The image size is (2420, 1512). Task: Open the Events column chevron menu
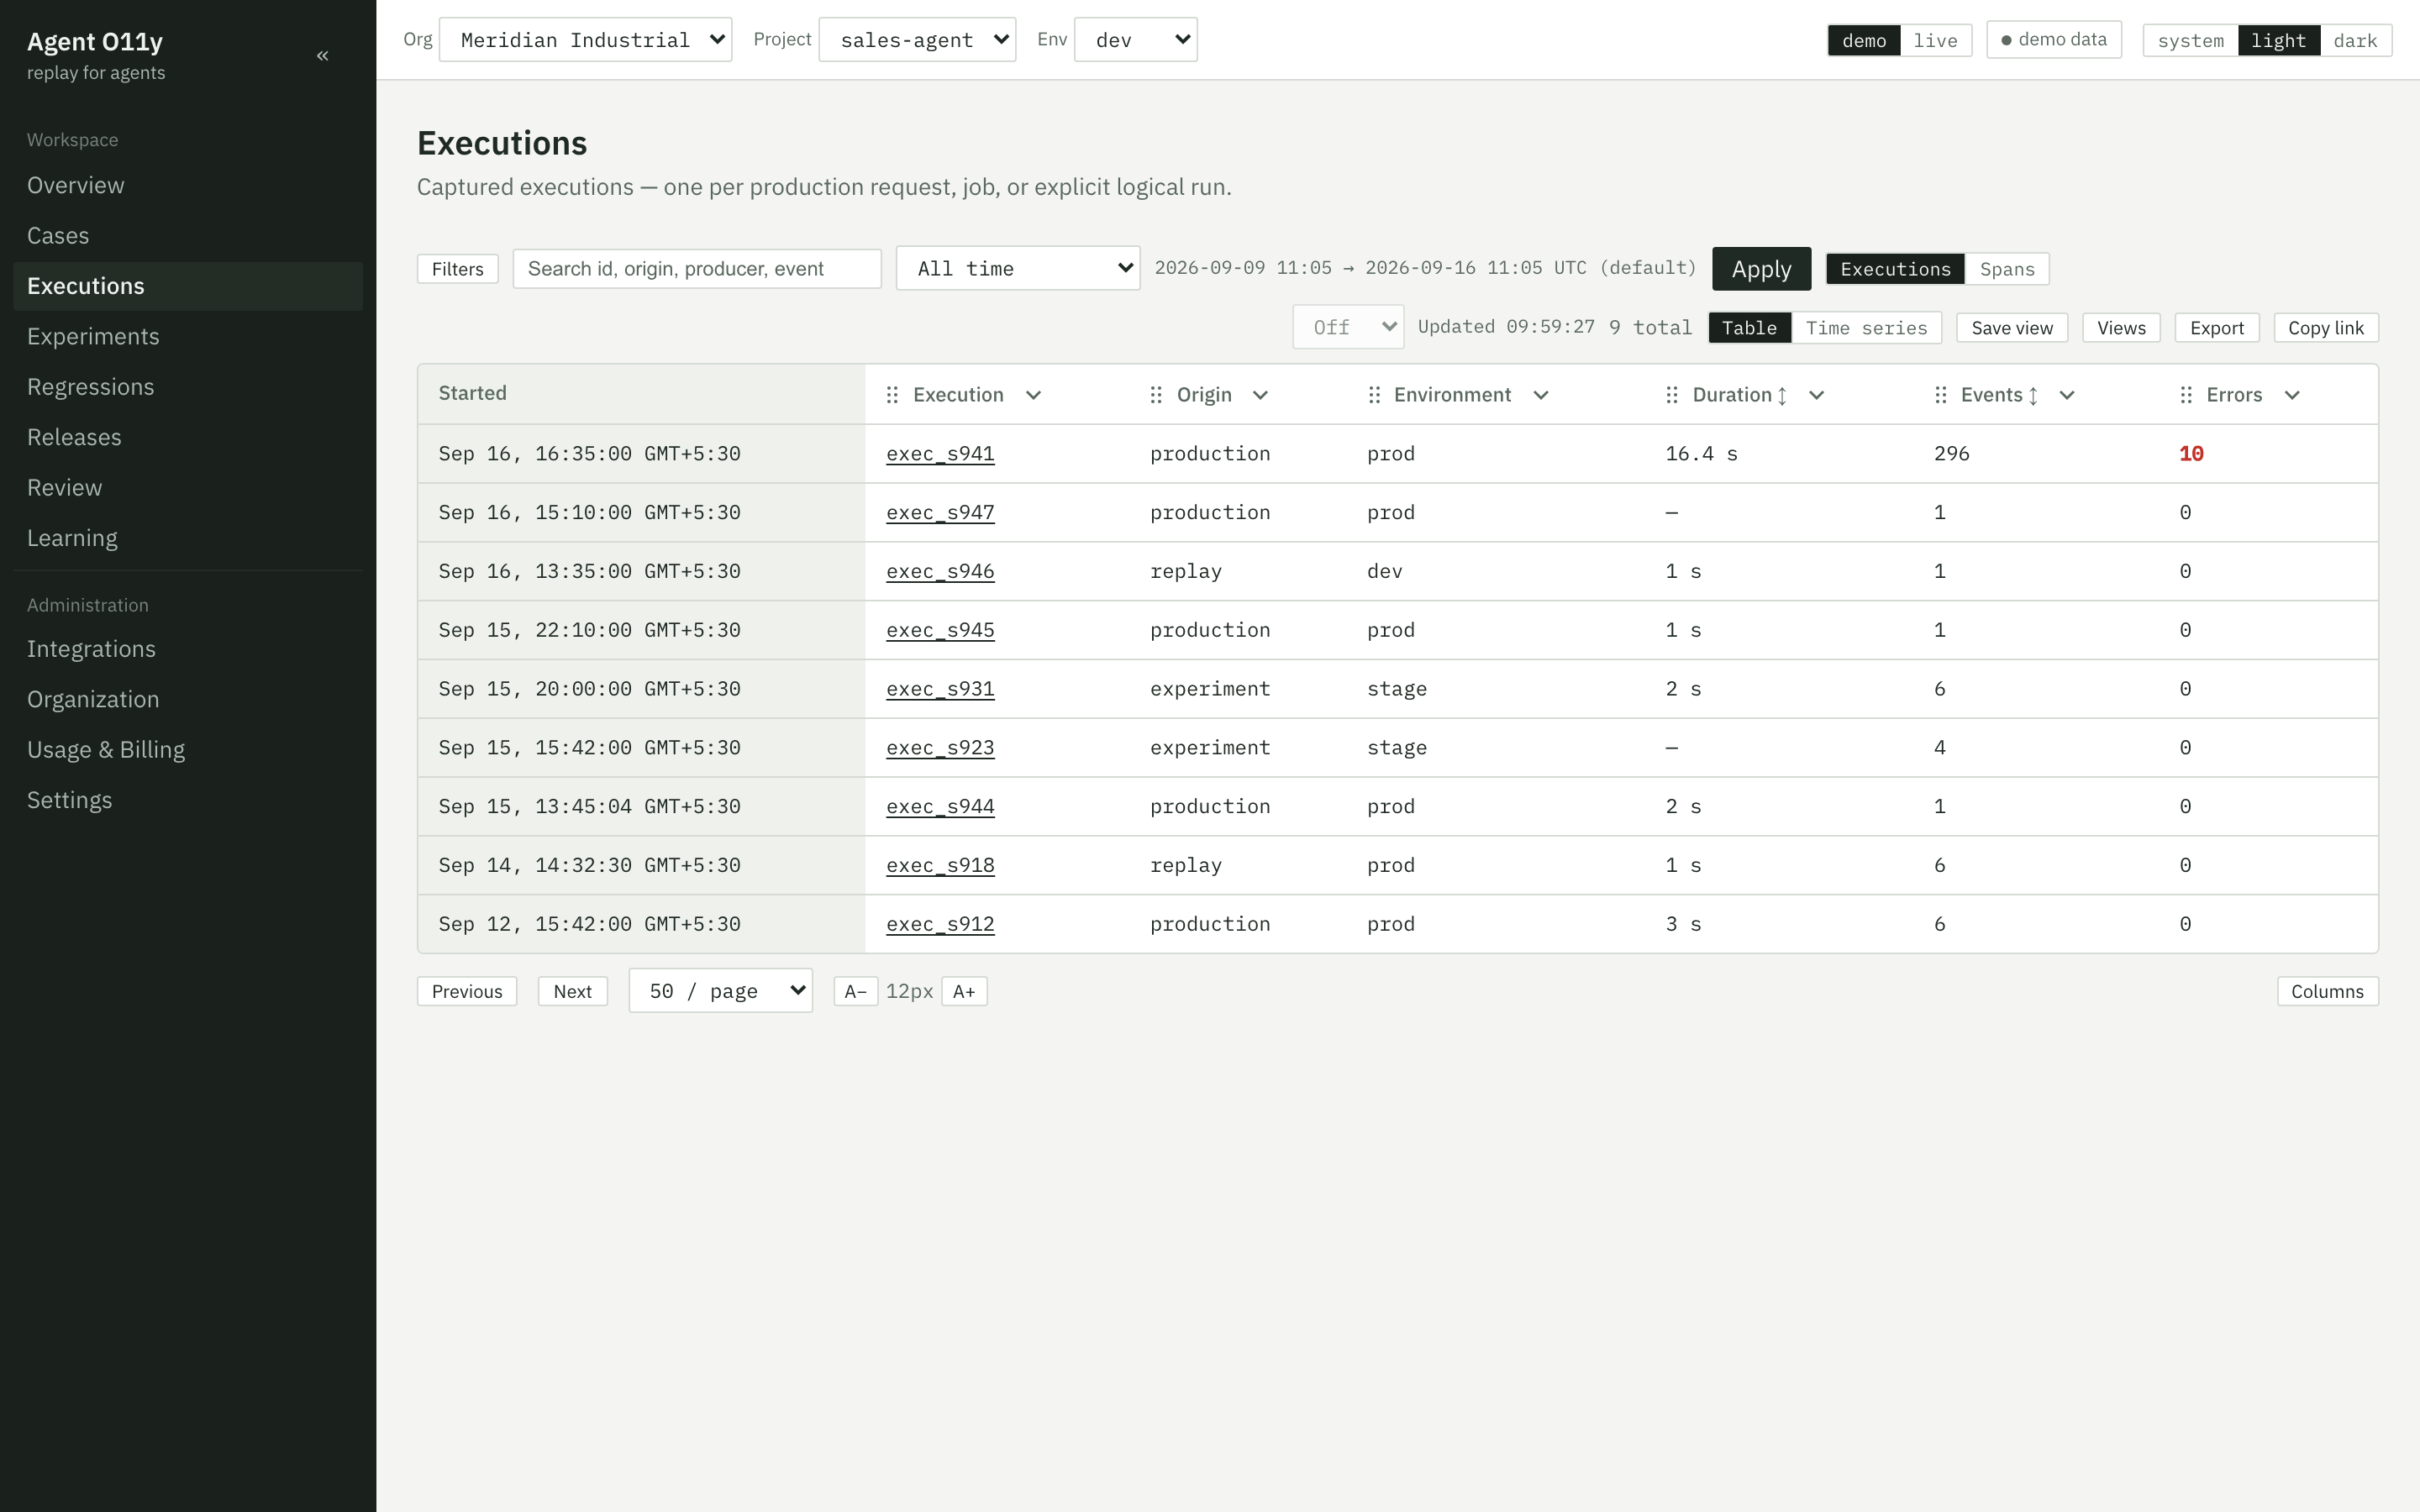(2067, 395)
